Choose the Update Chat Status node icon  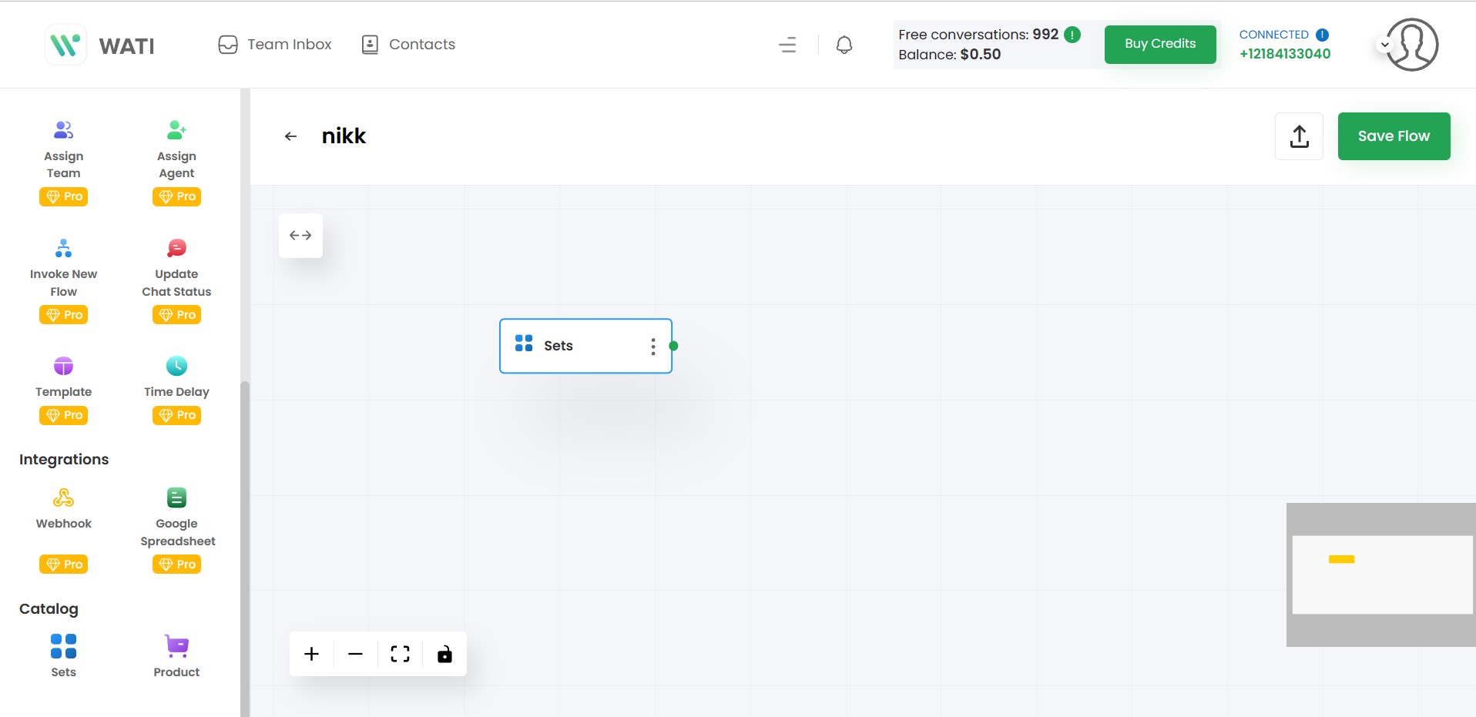pyautogui.click(x=176, y=248)
